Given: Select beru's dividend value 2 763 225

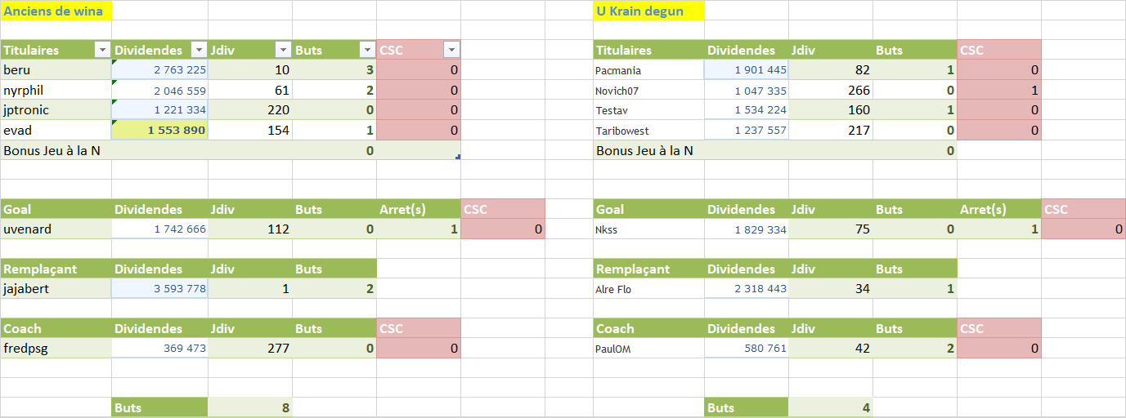Looking at the screenshot, I should coord(160,70).
